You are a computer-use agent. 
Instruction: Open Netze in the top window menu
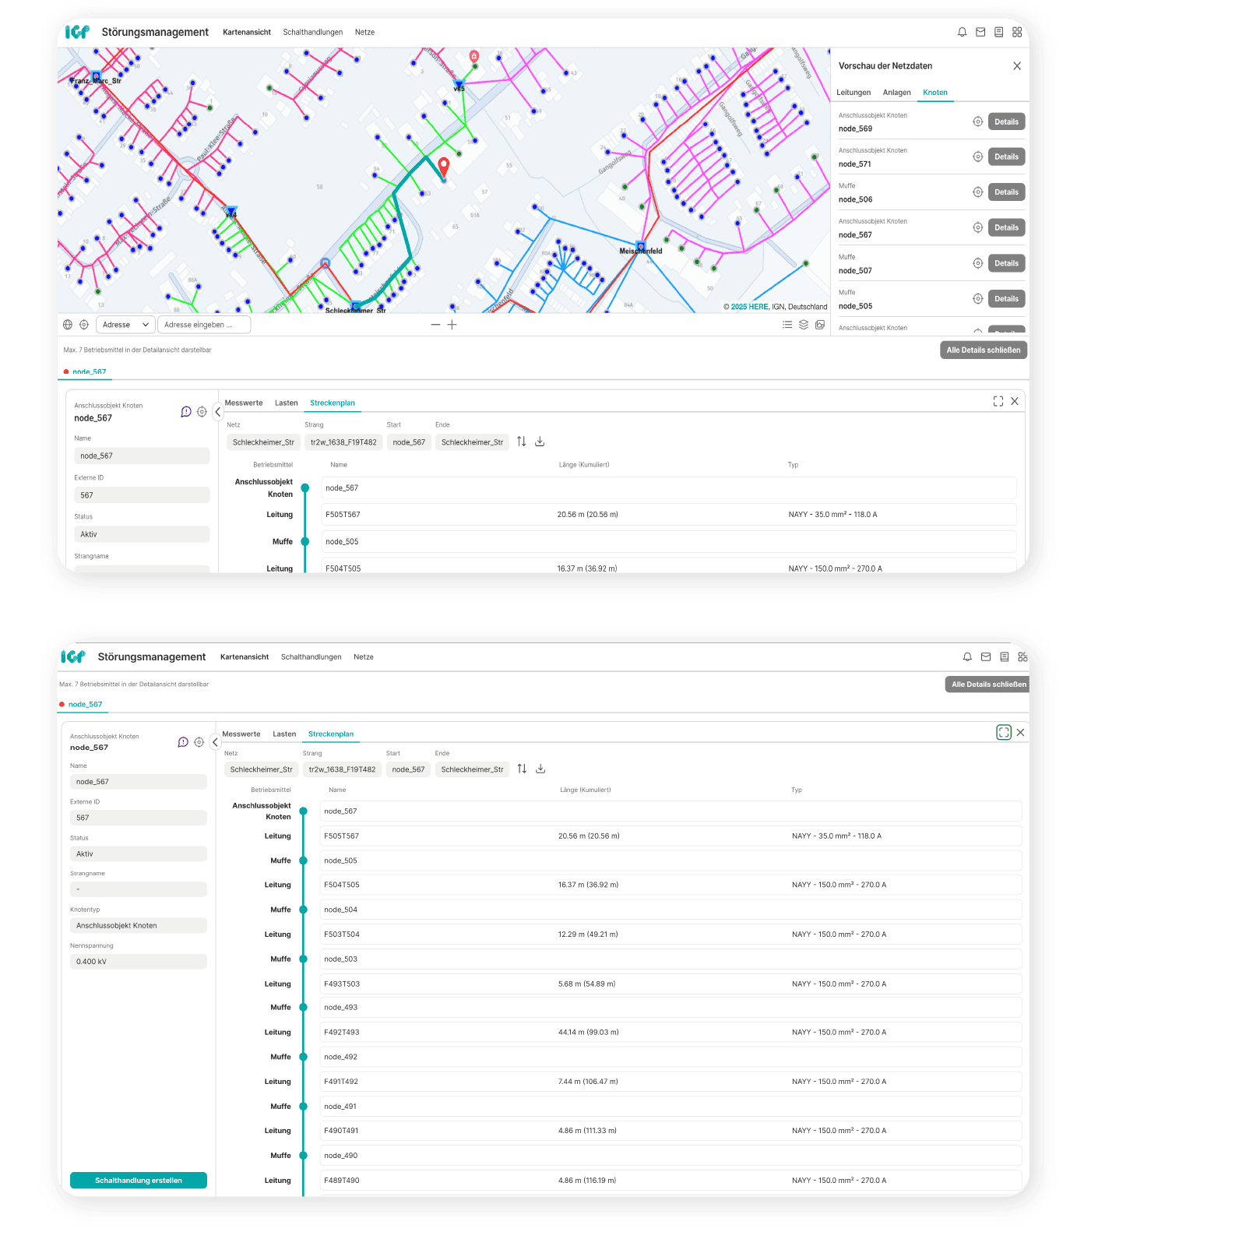click(364, 32)
